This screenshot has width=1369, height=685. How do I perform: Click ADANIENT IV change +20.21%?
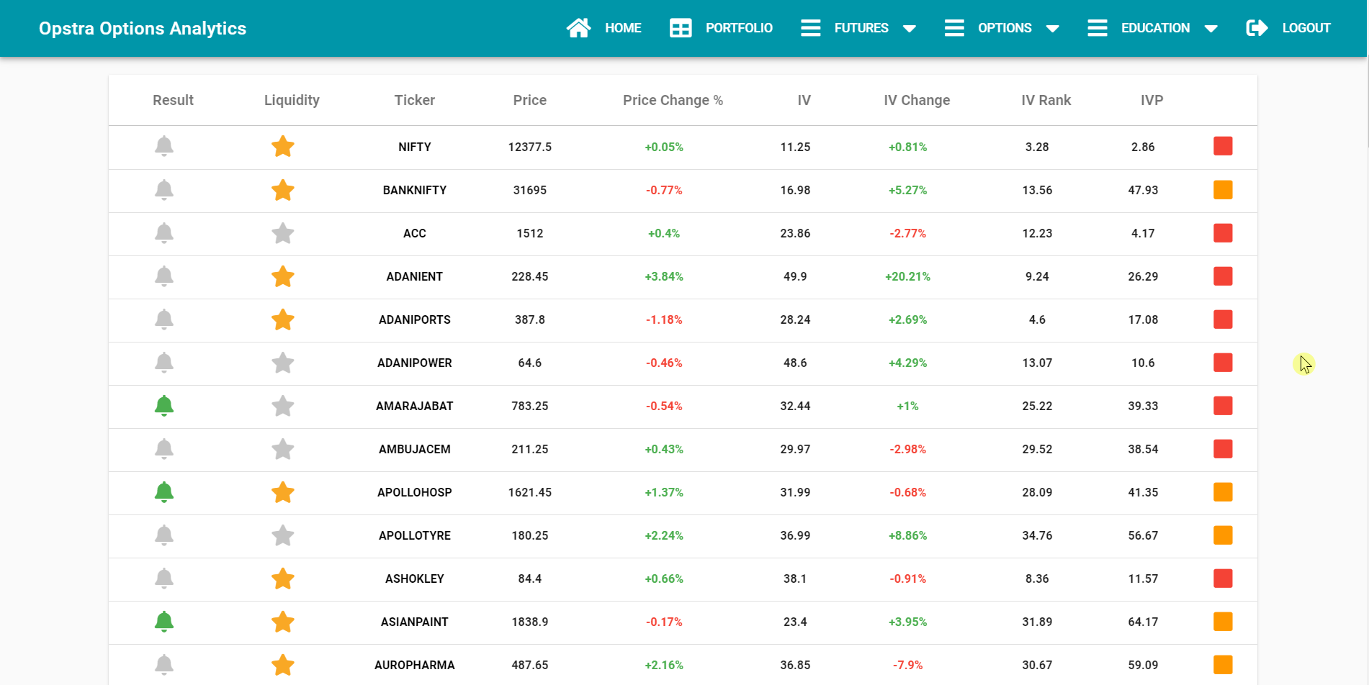(907, 276)
